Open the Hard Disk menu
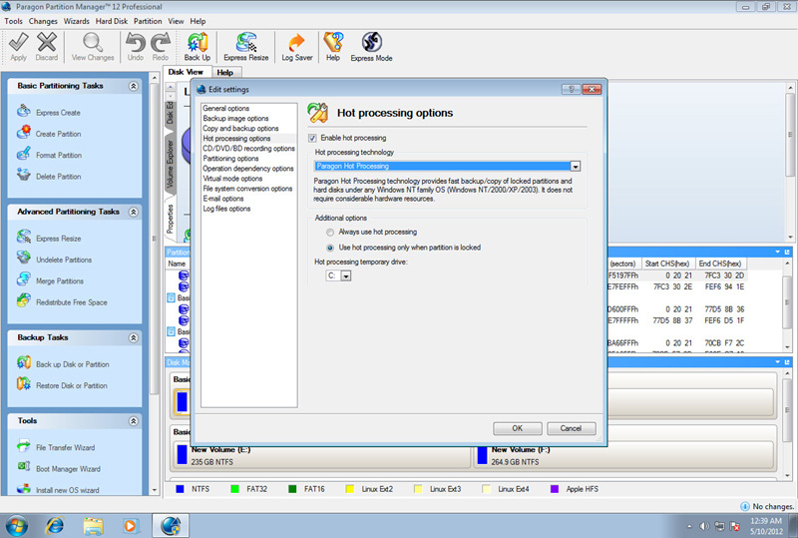 coord(112,21)
